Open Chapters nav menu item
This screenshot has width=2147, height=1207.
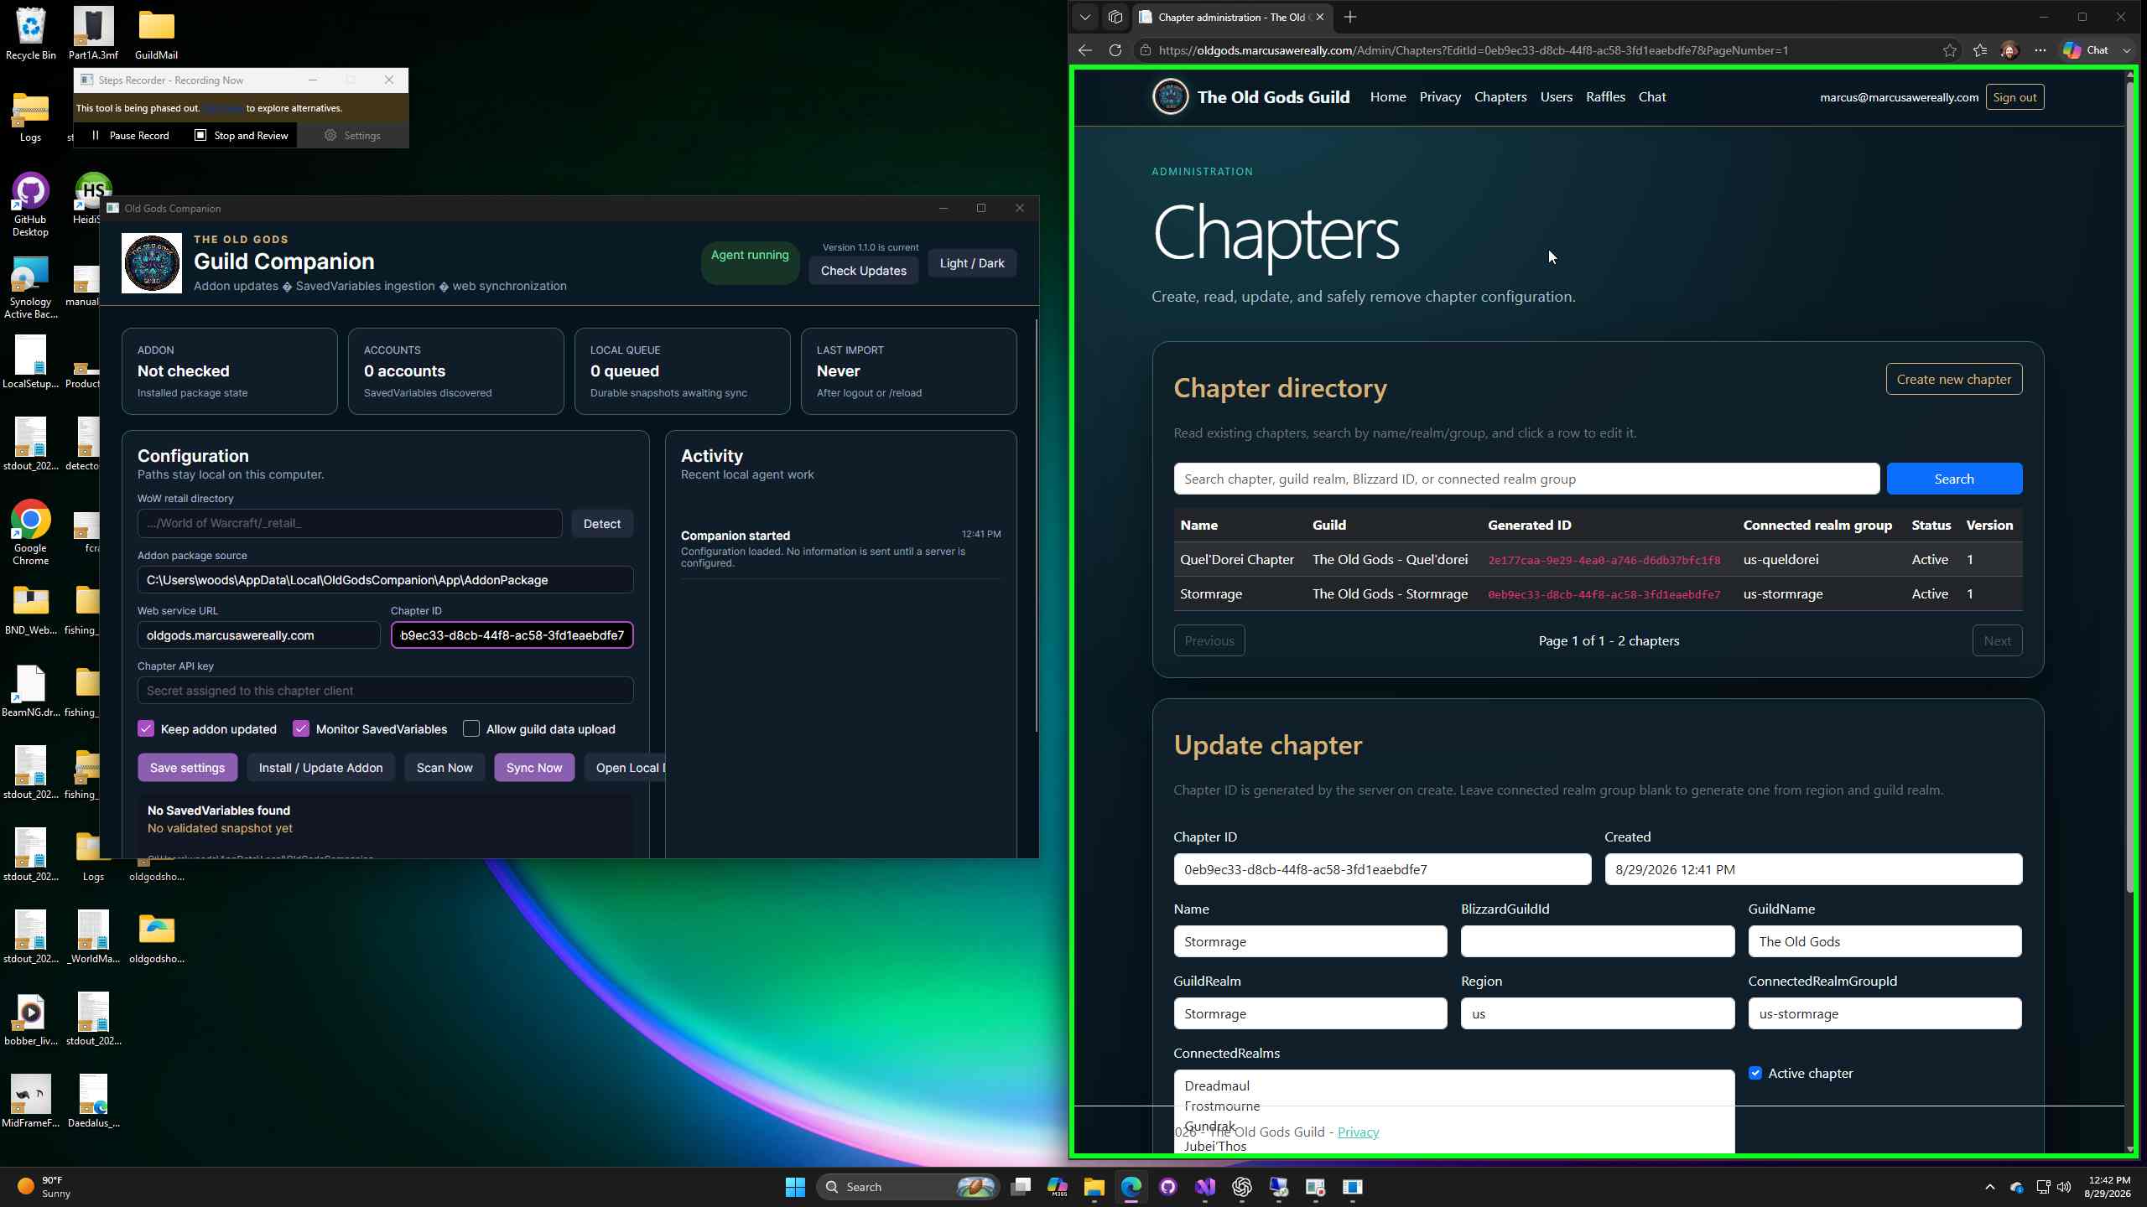click(x=1500, y=97)
